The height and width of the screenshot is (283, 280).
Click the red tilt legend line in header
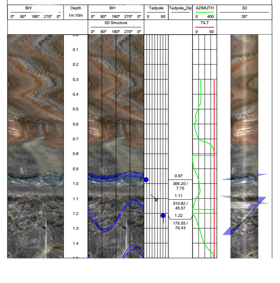205,28
